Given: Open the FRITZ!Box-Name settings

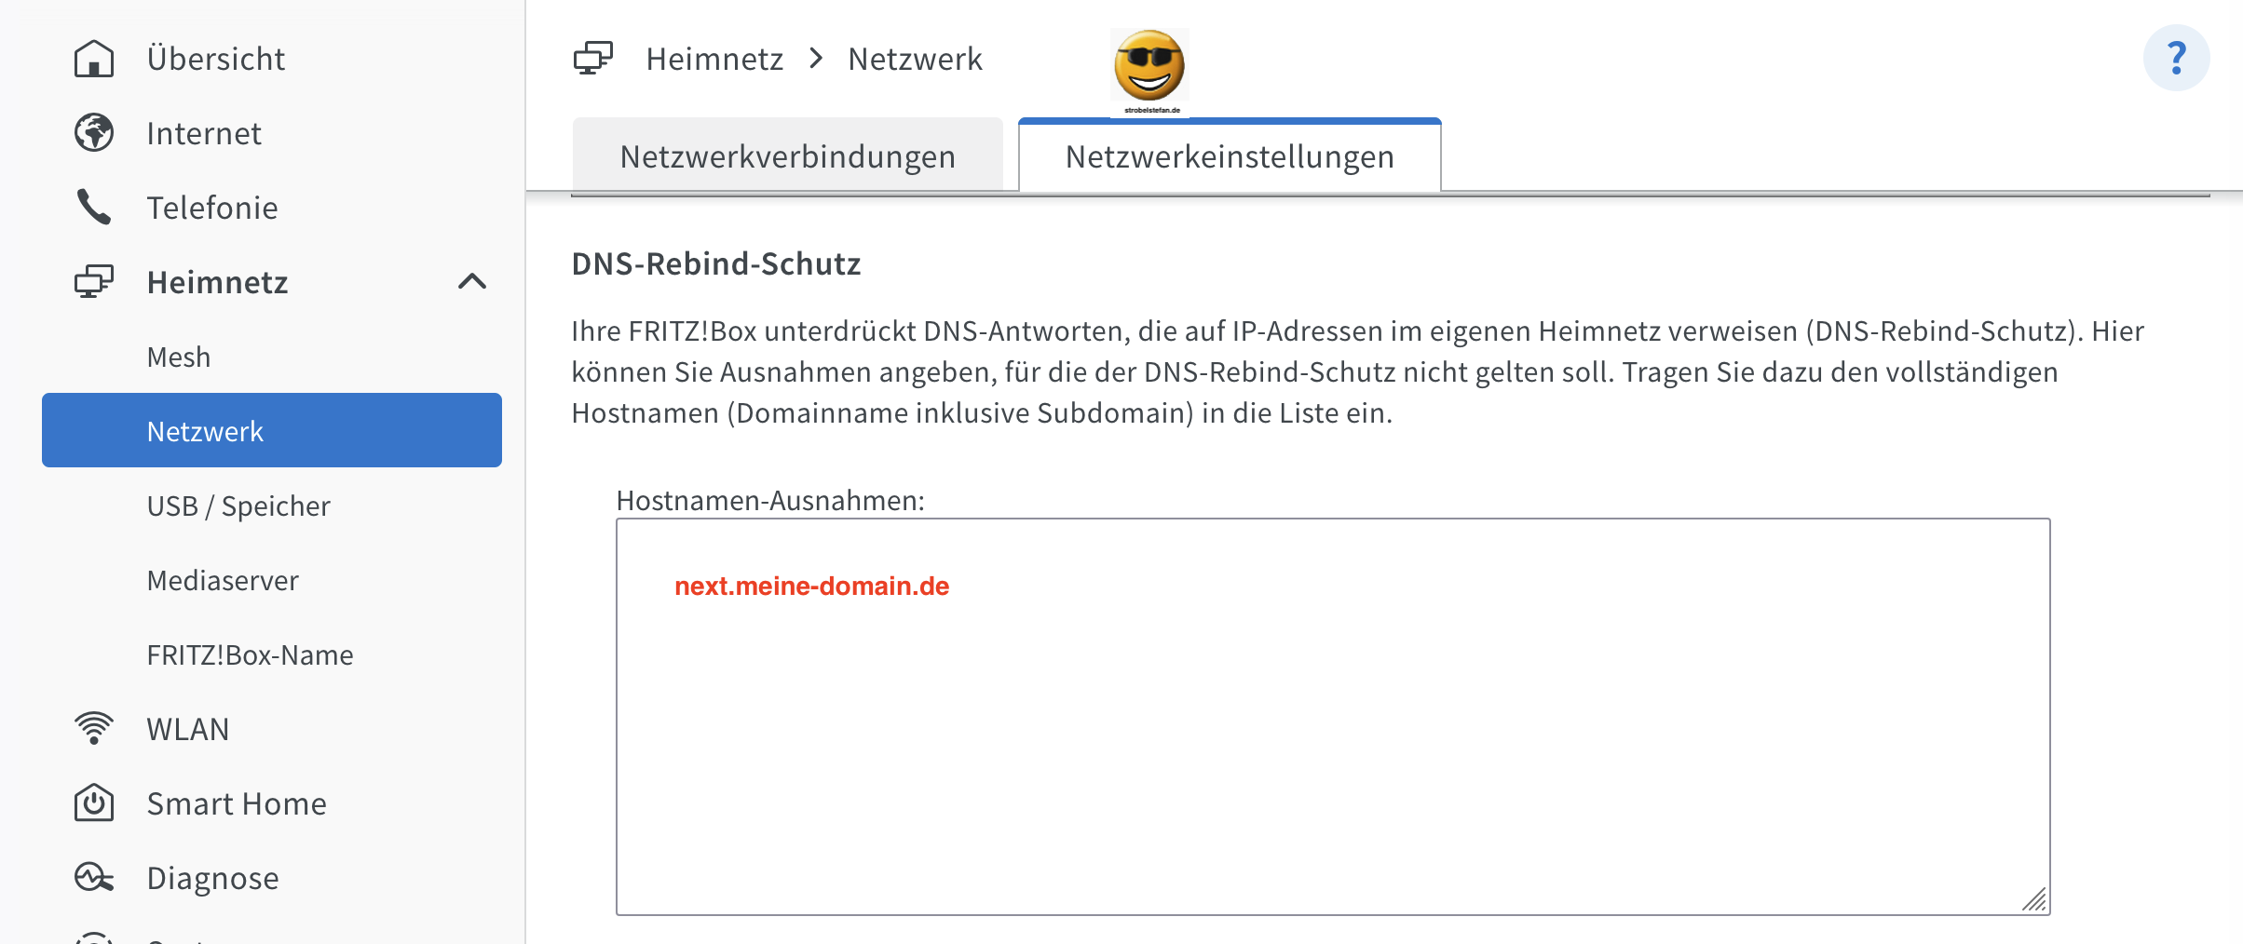Looking at the screenshot, I should [x=250, y=654].
